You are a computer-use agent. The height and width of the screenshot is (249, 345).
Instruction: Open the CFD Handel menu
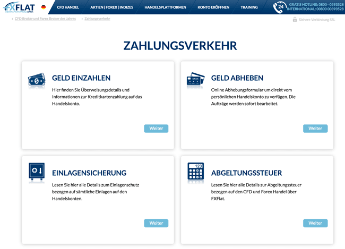point(68,7)
